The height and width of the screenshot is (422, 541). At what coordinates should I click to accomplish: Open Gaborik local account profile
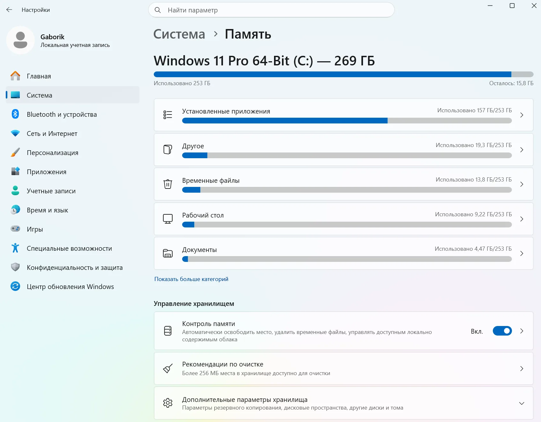tap(58, 41)
